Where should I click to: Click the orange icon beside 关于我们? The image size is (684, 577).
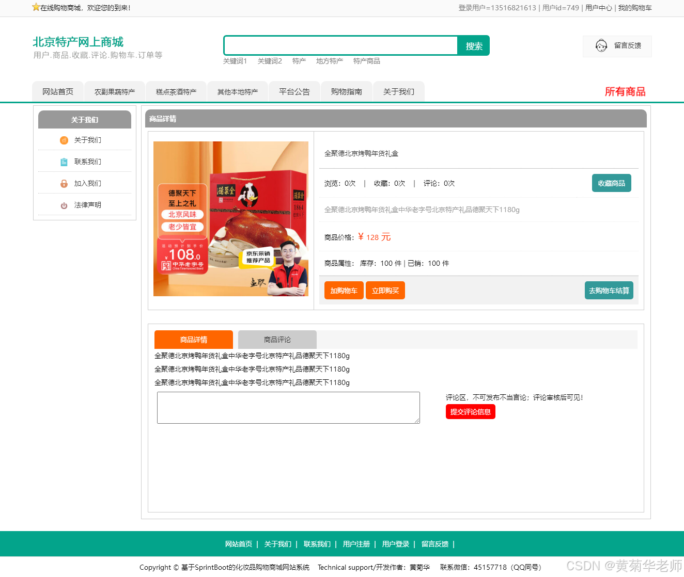(x=64, y=140)
